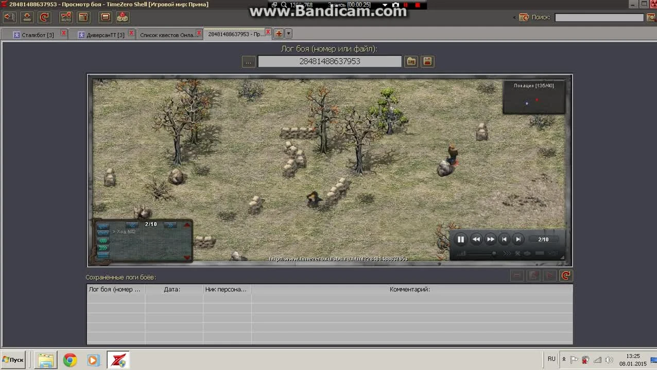Click the green left-chevrons log button
Image resolution: width=657 pixels, height=370 pixels.
click(x=103, y=240)
